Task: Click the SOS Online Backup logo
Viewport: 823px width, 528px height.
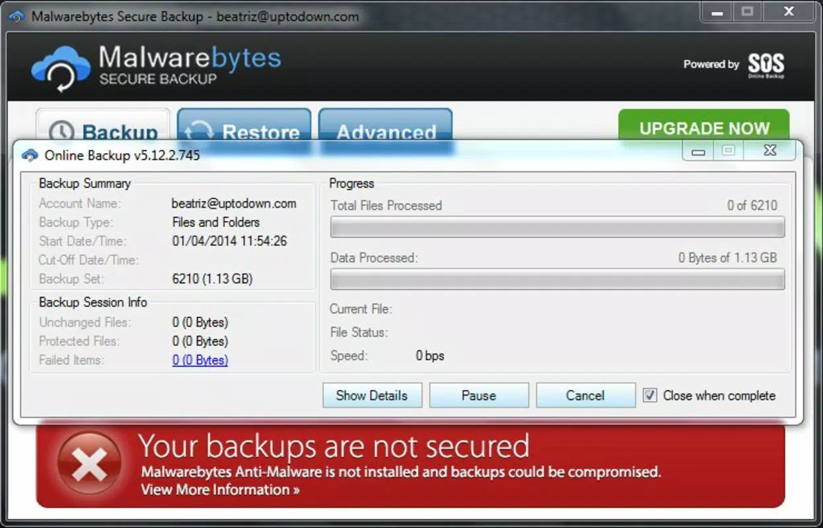Action: click(x=766, y=65)
